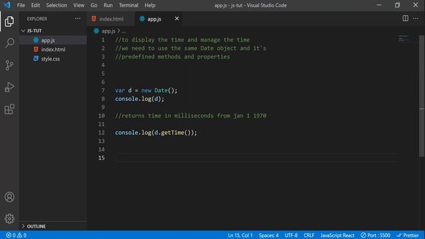Restore down the VS Code window
This screenshot has width=425, height=239.
click(397, 5)
